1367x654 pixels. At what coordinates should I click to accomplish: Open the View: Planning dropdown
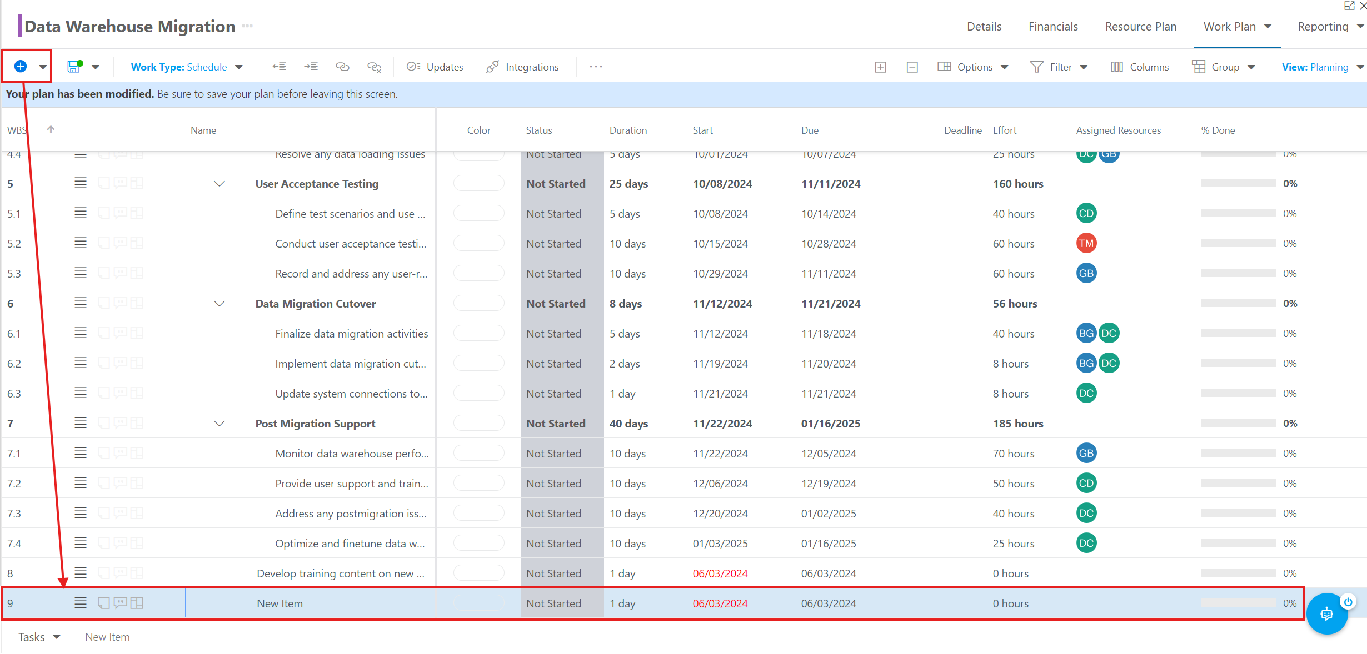tap(1323, 67)
